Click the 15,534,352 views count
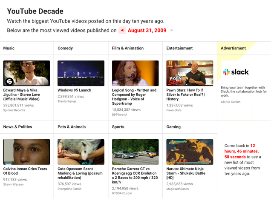The width and height of the screenshot is (271, 198). click(126, 110)
